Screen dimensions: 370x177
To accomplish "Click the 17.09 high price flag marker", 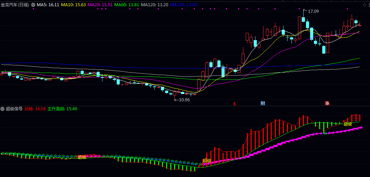I will [313, 11].
